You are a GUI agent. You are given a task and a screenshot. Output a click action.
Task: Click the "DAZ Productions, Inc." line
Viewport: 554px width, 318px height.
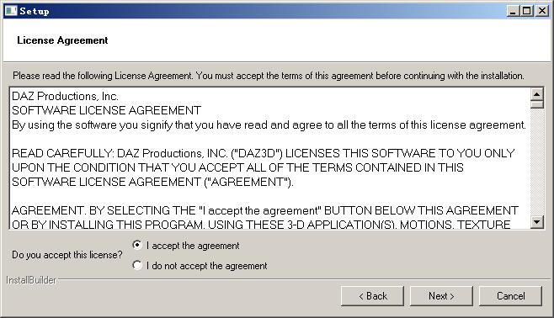point(65,96)
